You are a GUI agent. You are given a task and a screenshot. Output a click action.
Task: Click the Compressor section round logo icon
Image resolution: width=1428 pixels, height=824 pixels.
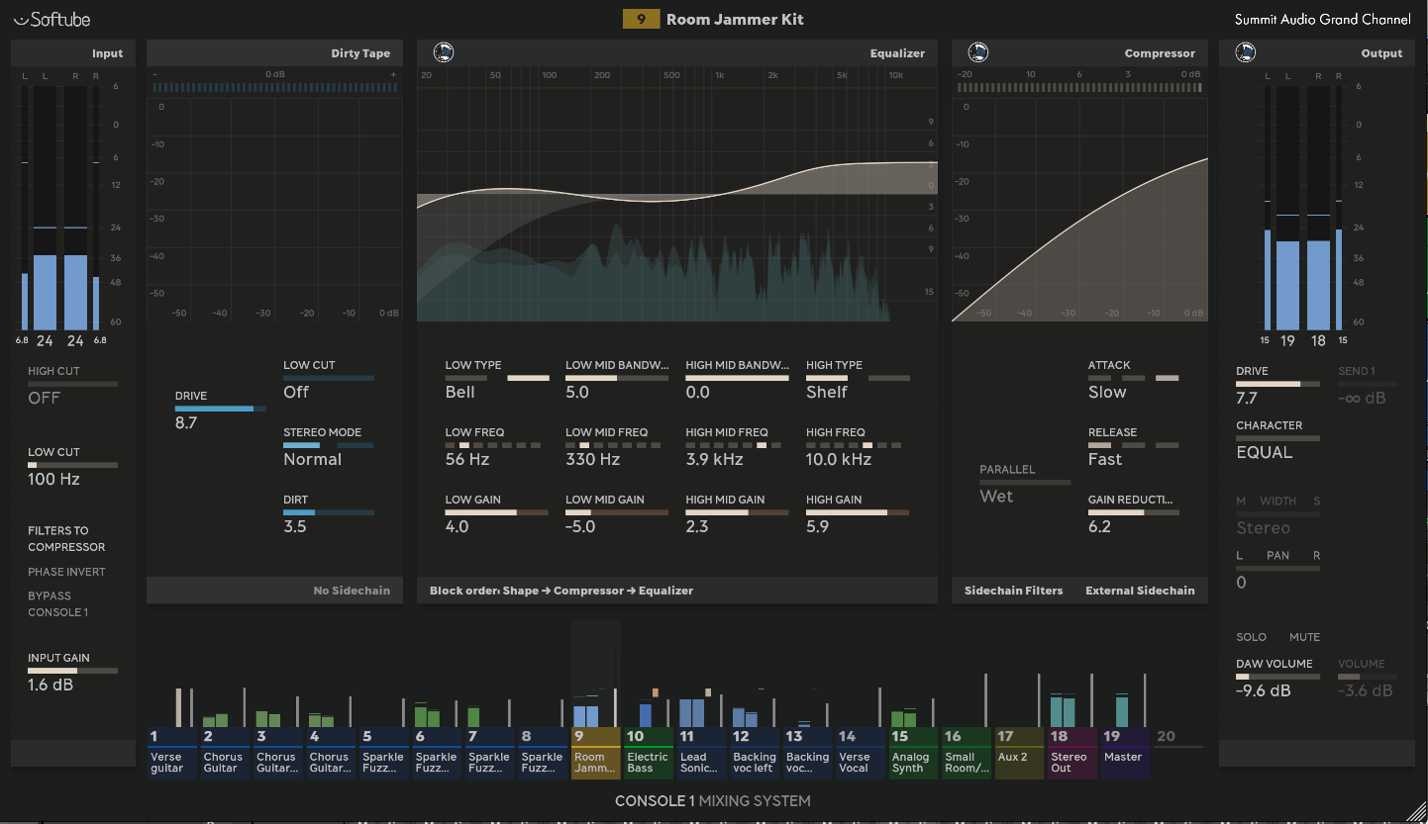[x=978, y=52]
